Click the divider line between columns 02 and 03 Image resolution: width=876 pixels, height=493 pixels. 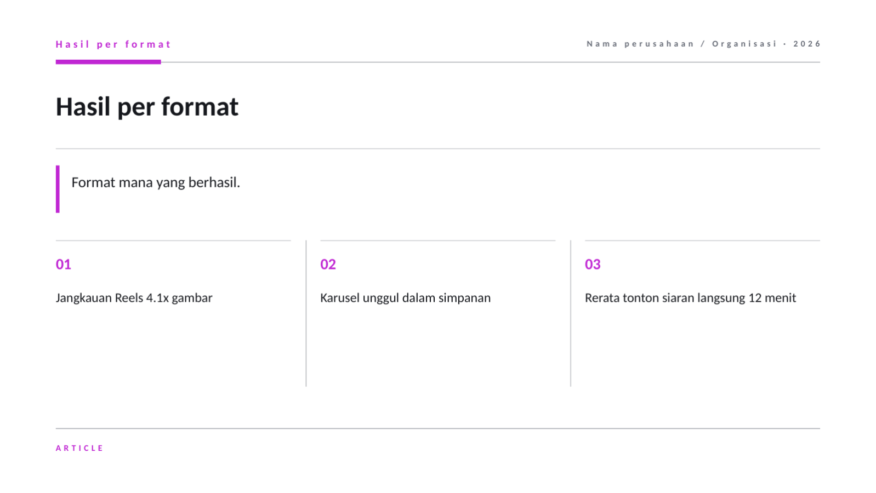click(571, 313)
